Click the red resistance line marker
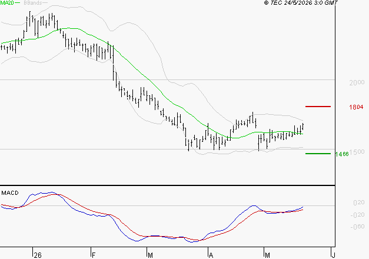The height and width of the screenshot is (259, 369). point(318,107)
